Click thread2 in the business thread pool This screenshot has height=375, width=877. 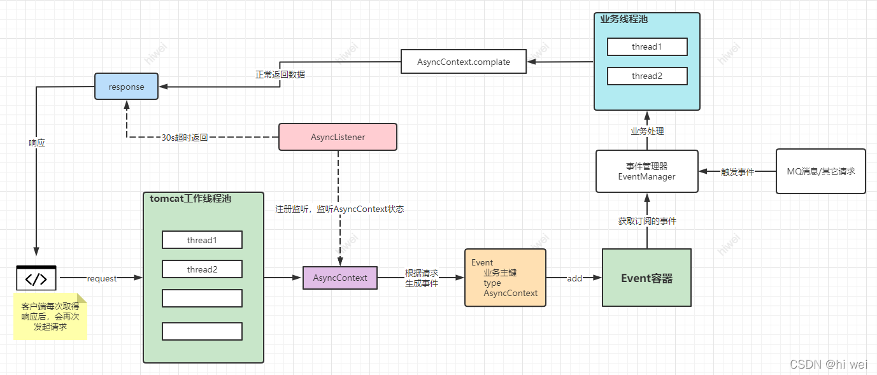647,76
